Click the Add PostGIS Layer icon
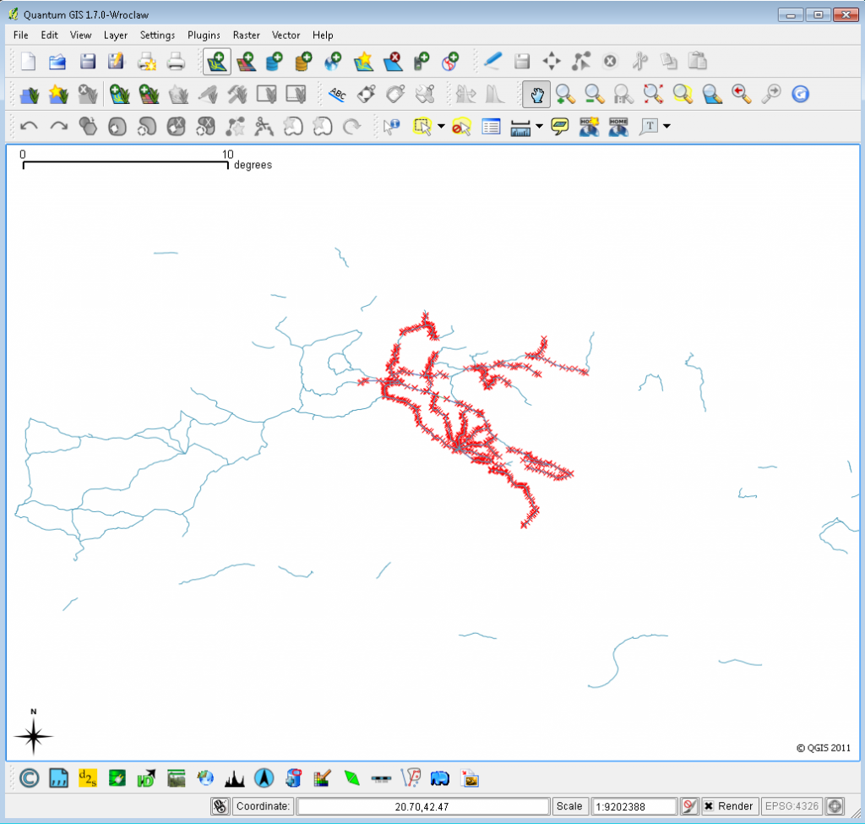Image resolution: width=865 pixels, height=824 pixels. (x=275, y=61)
